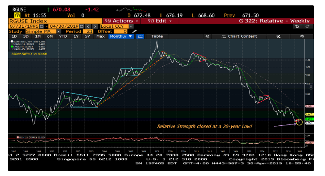Click the pencil edit study icon
Viewport: 325px width, 176px height.
(x=134, y=31)
